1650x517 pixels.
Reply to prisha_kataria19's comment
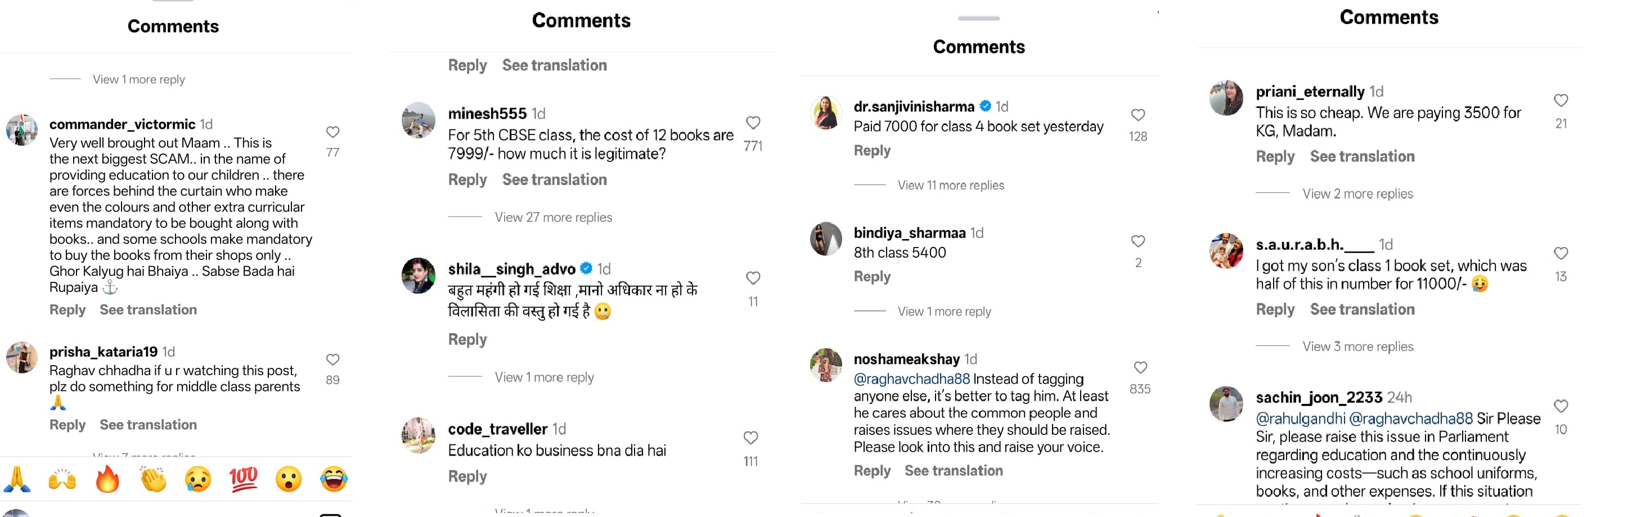coord(68,425)
